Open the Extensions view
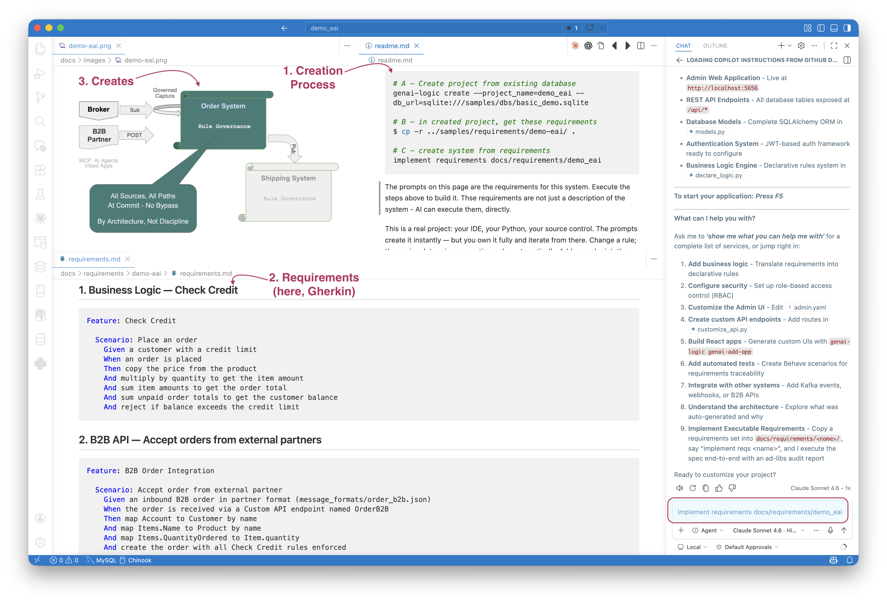This screenshot has height=603, width=887. point(40,170)
